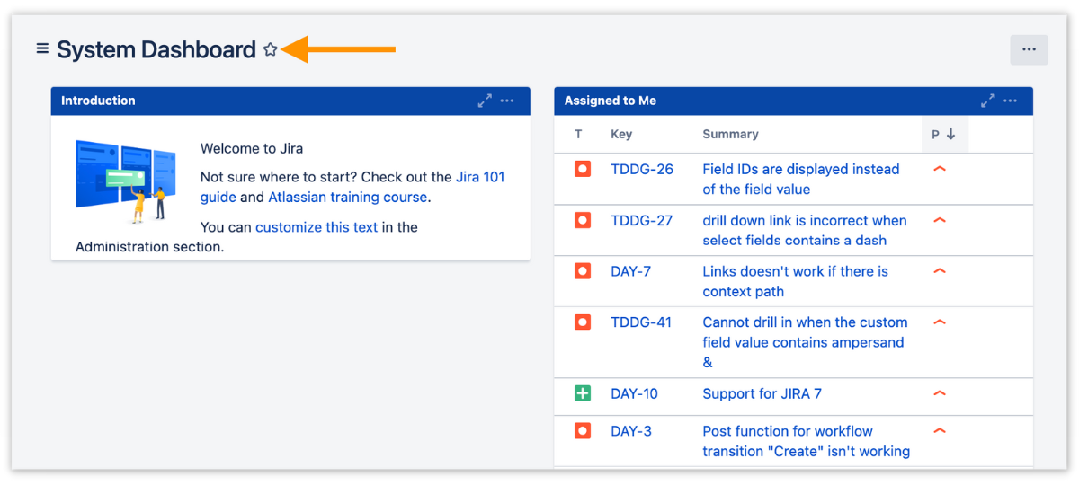The image size is (1079, 485).
Task: Maximize the Assigned to Me gadget
Action: (987, 101)
